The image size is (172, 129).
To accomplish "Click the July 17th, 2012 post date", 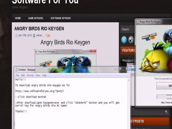I will [x=25, y=35].
